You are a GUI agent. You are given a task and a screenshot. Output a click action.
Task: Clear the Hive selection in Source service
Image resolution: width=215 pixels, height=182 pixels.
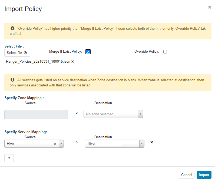point(55,144)
